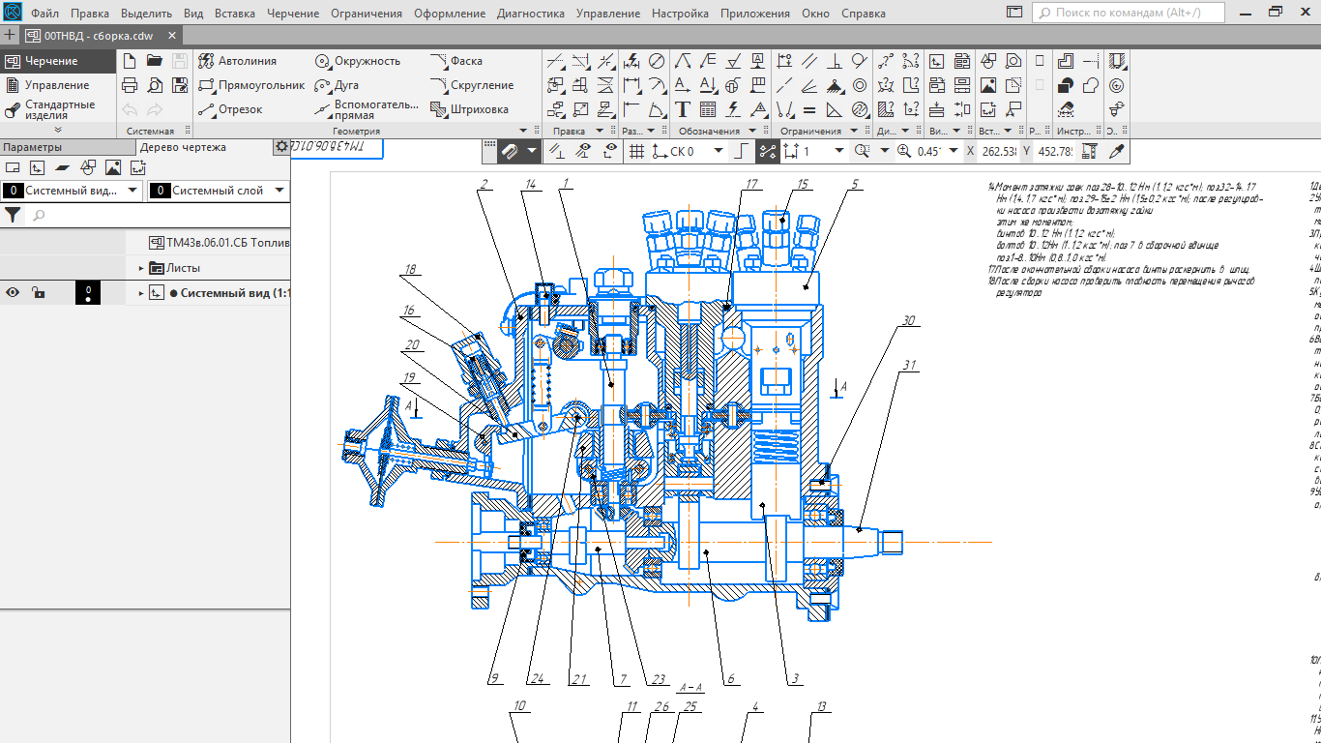Open the Системный слой dropdown
Screen dimensions: 1321x743
pos(279,191)
